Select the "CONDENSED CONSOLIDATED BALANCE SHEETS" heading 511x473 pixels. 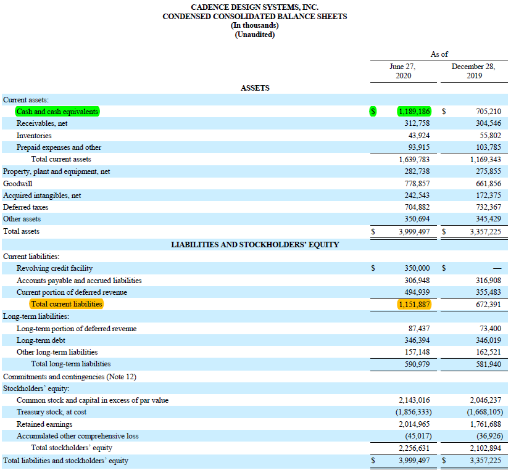(x=255, y=16)
